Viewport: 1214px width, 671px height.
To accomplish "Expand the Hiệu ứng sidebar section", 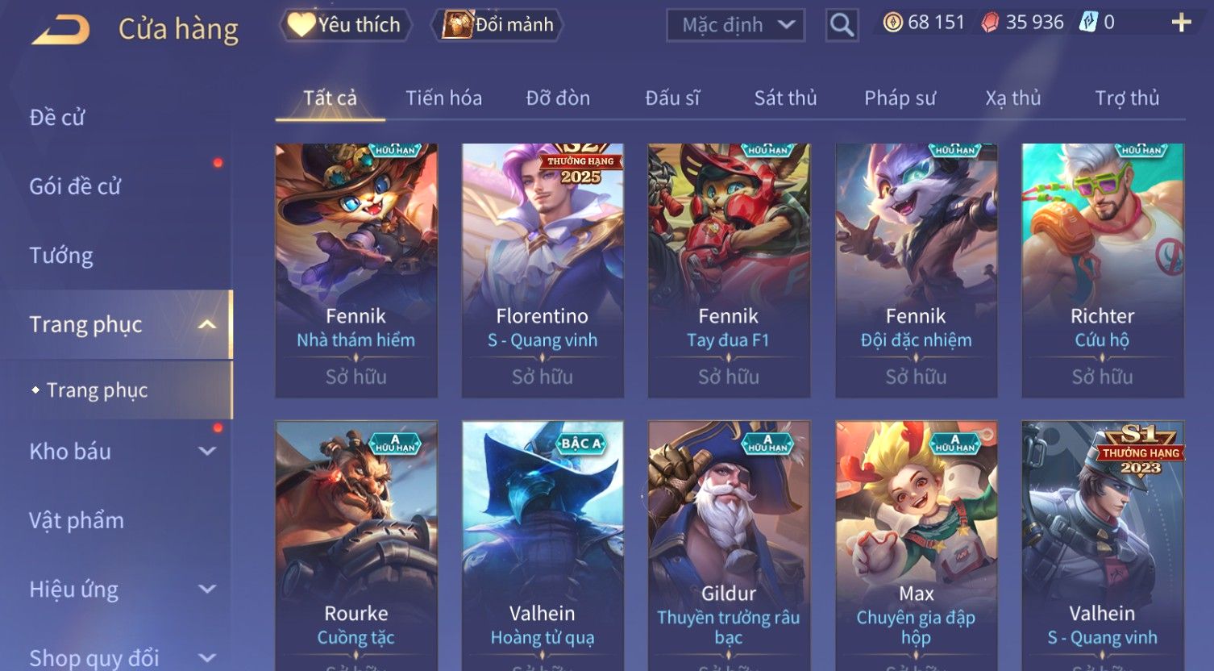I will tap(207, 590).
